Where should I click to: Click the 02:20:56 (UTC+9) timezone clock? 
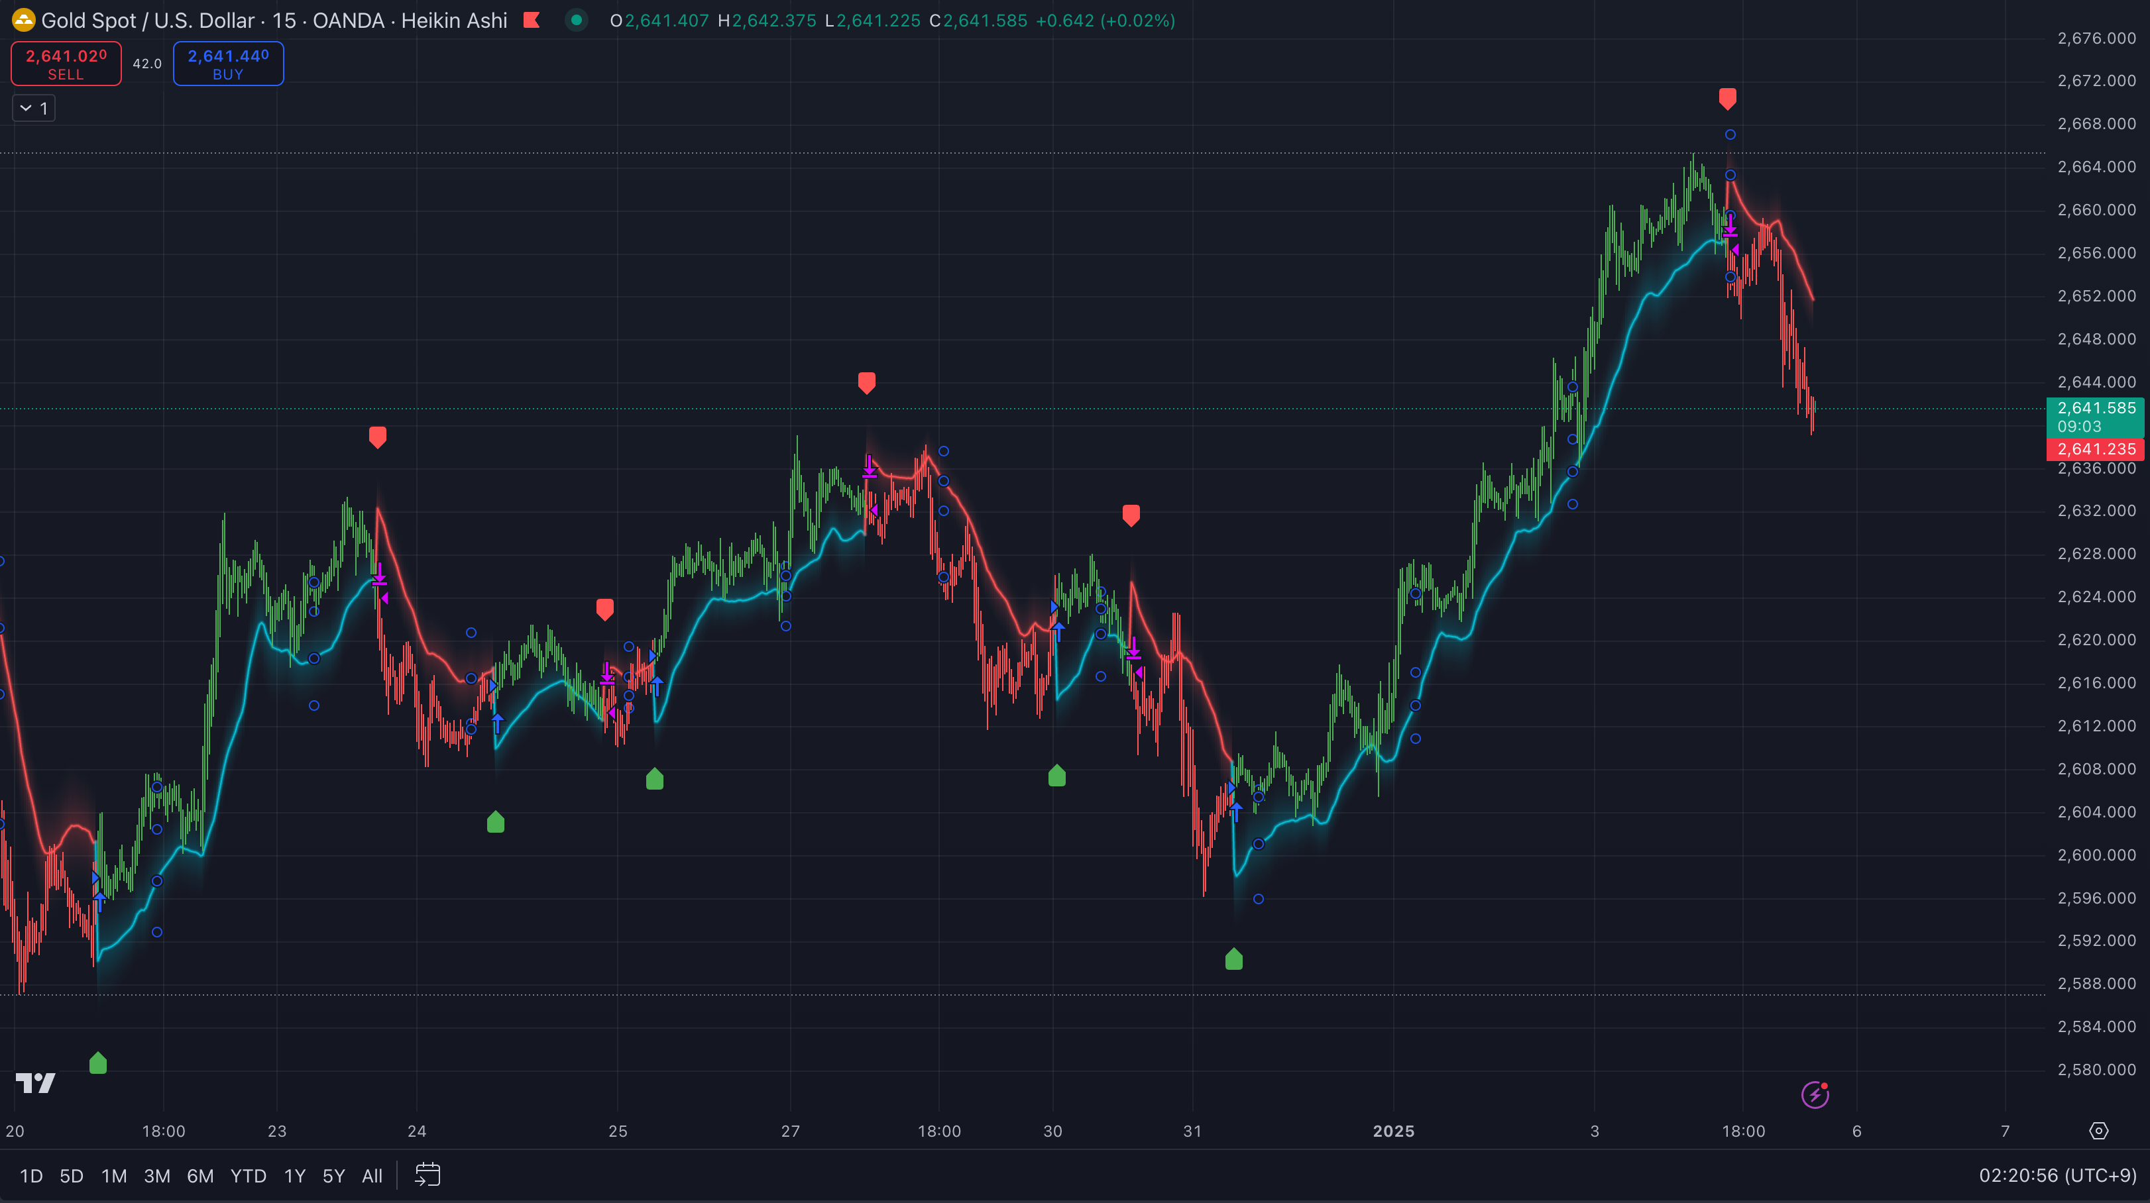(2057, 1175)
